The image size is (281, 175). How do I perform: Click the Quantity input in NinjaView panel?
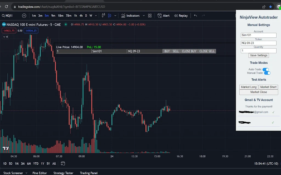tap(258, 51)
